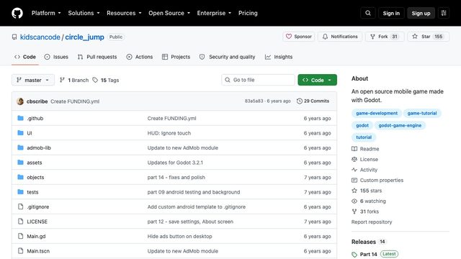Open the Releases 14 heading link
This screenshot has height=259, width=461.
pos(368,242)
